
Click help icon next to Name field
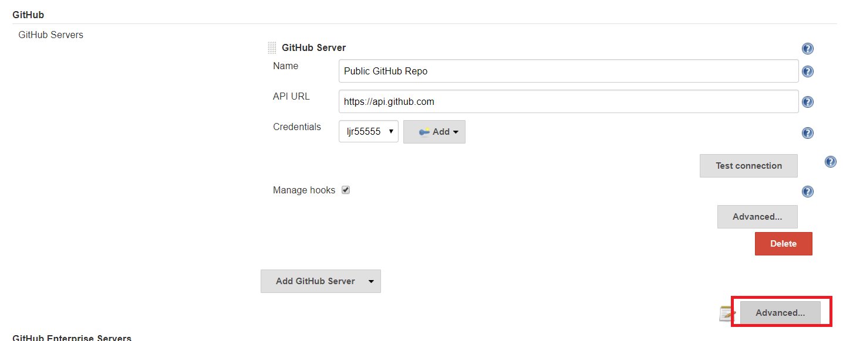(807, 71)
